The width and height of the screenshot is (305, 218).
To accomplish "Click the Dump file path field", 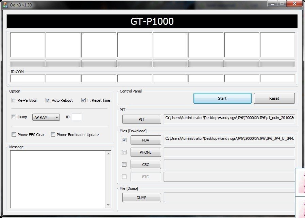I will (229, 197).
